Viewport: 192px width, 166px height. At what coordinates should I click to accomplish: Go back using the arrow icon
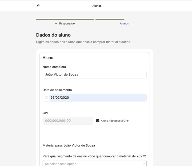tap(38, 6)
